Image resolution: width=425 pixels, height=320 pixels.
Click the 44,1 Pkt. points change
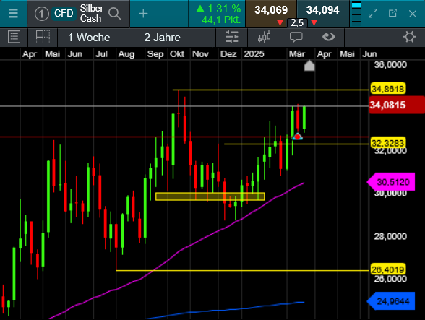click(x=221, y=20)
